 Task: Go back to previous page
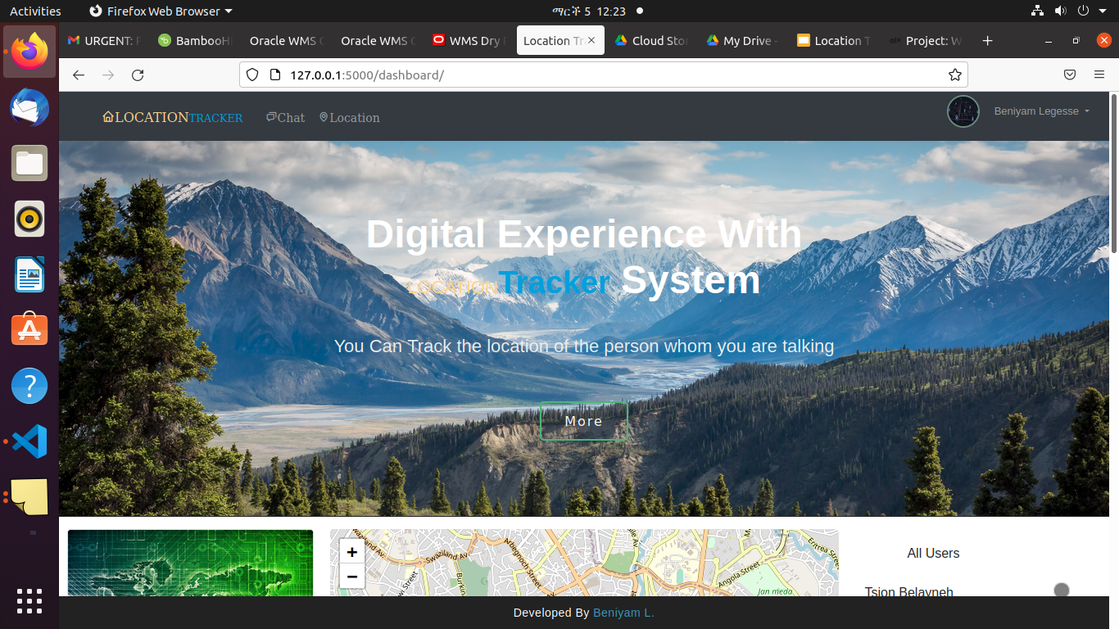(x=79, y=75)
